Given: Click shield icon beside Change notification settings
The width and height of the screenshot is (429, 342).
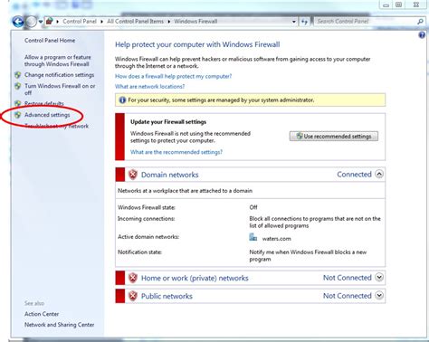Looking at the screenshot, I should click(x=18, y=75).
